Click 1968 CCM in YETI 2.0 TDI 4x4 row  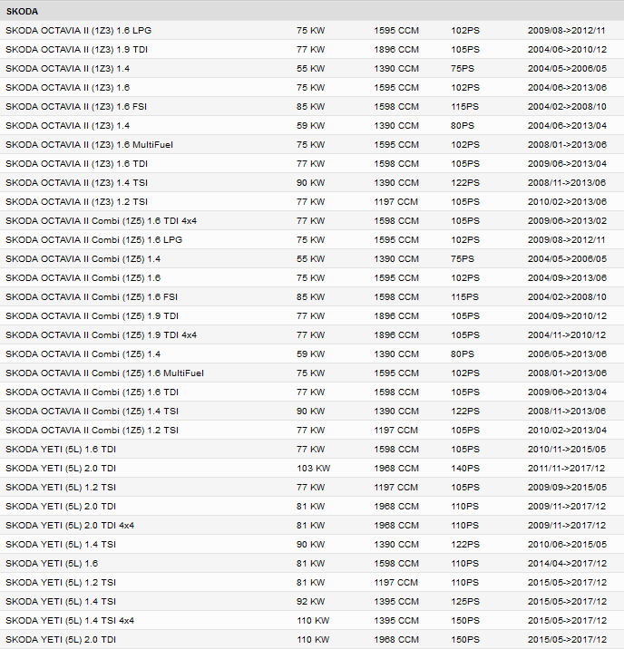pyautogui.click(x=396, y=526)
